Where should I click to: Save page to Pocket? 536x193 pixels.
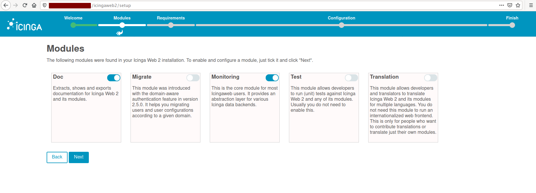[x=510, y=5]
